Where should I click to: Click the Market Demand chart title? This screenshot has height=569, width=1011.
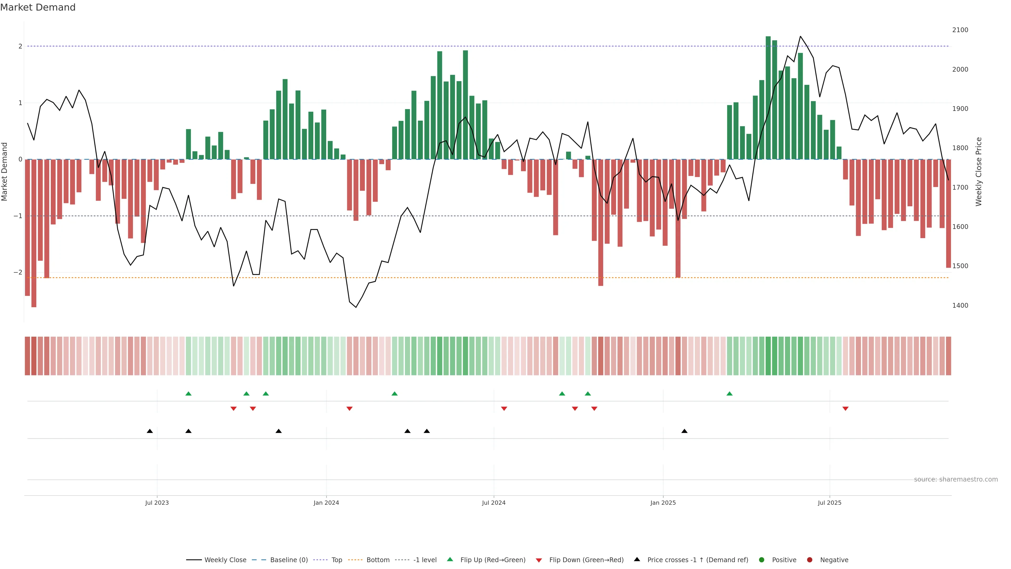[x=38, y=7]
